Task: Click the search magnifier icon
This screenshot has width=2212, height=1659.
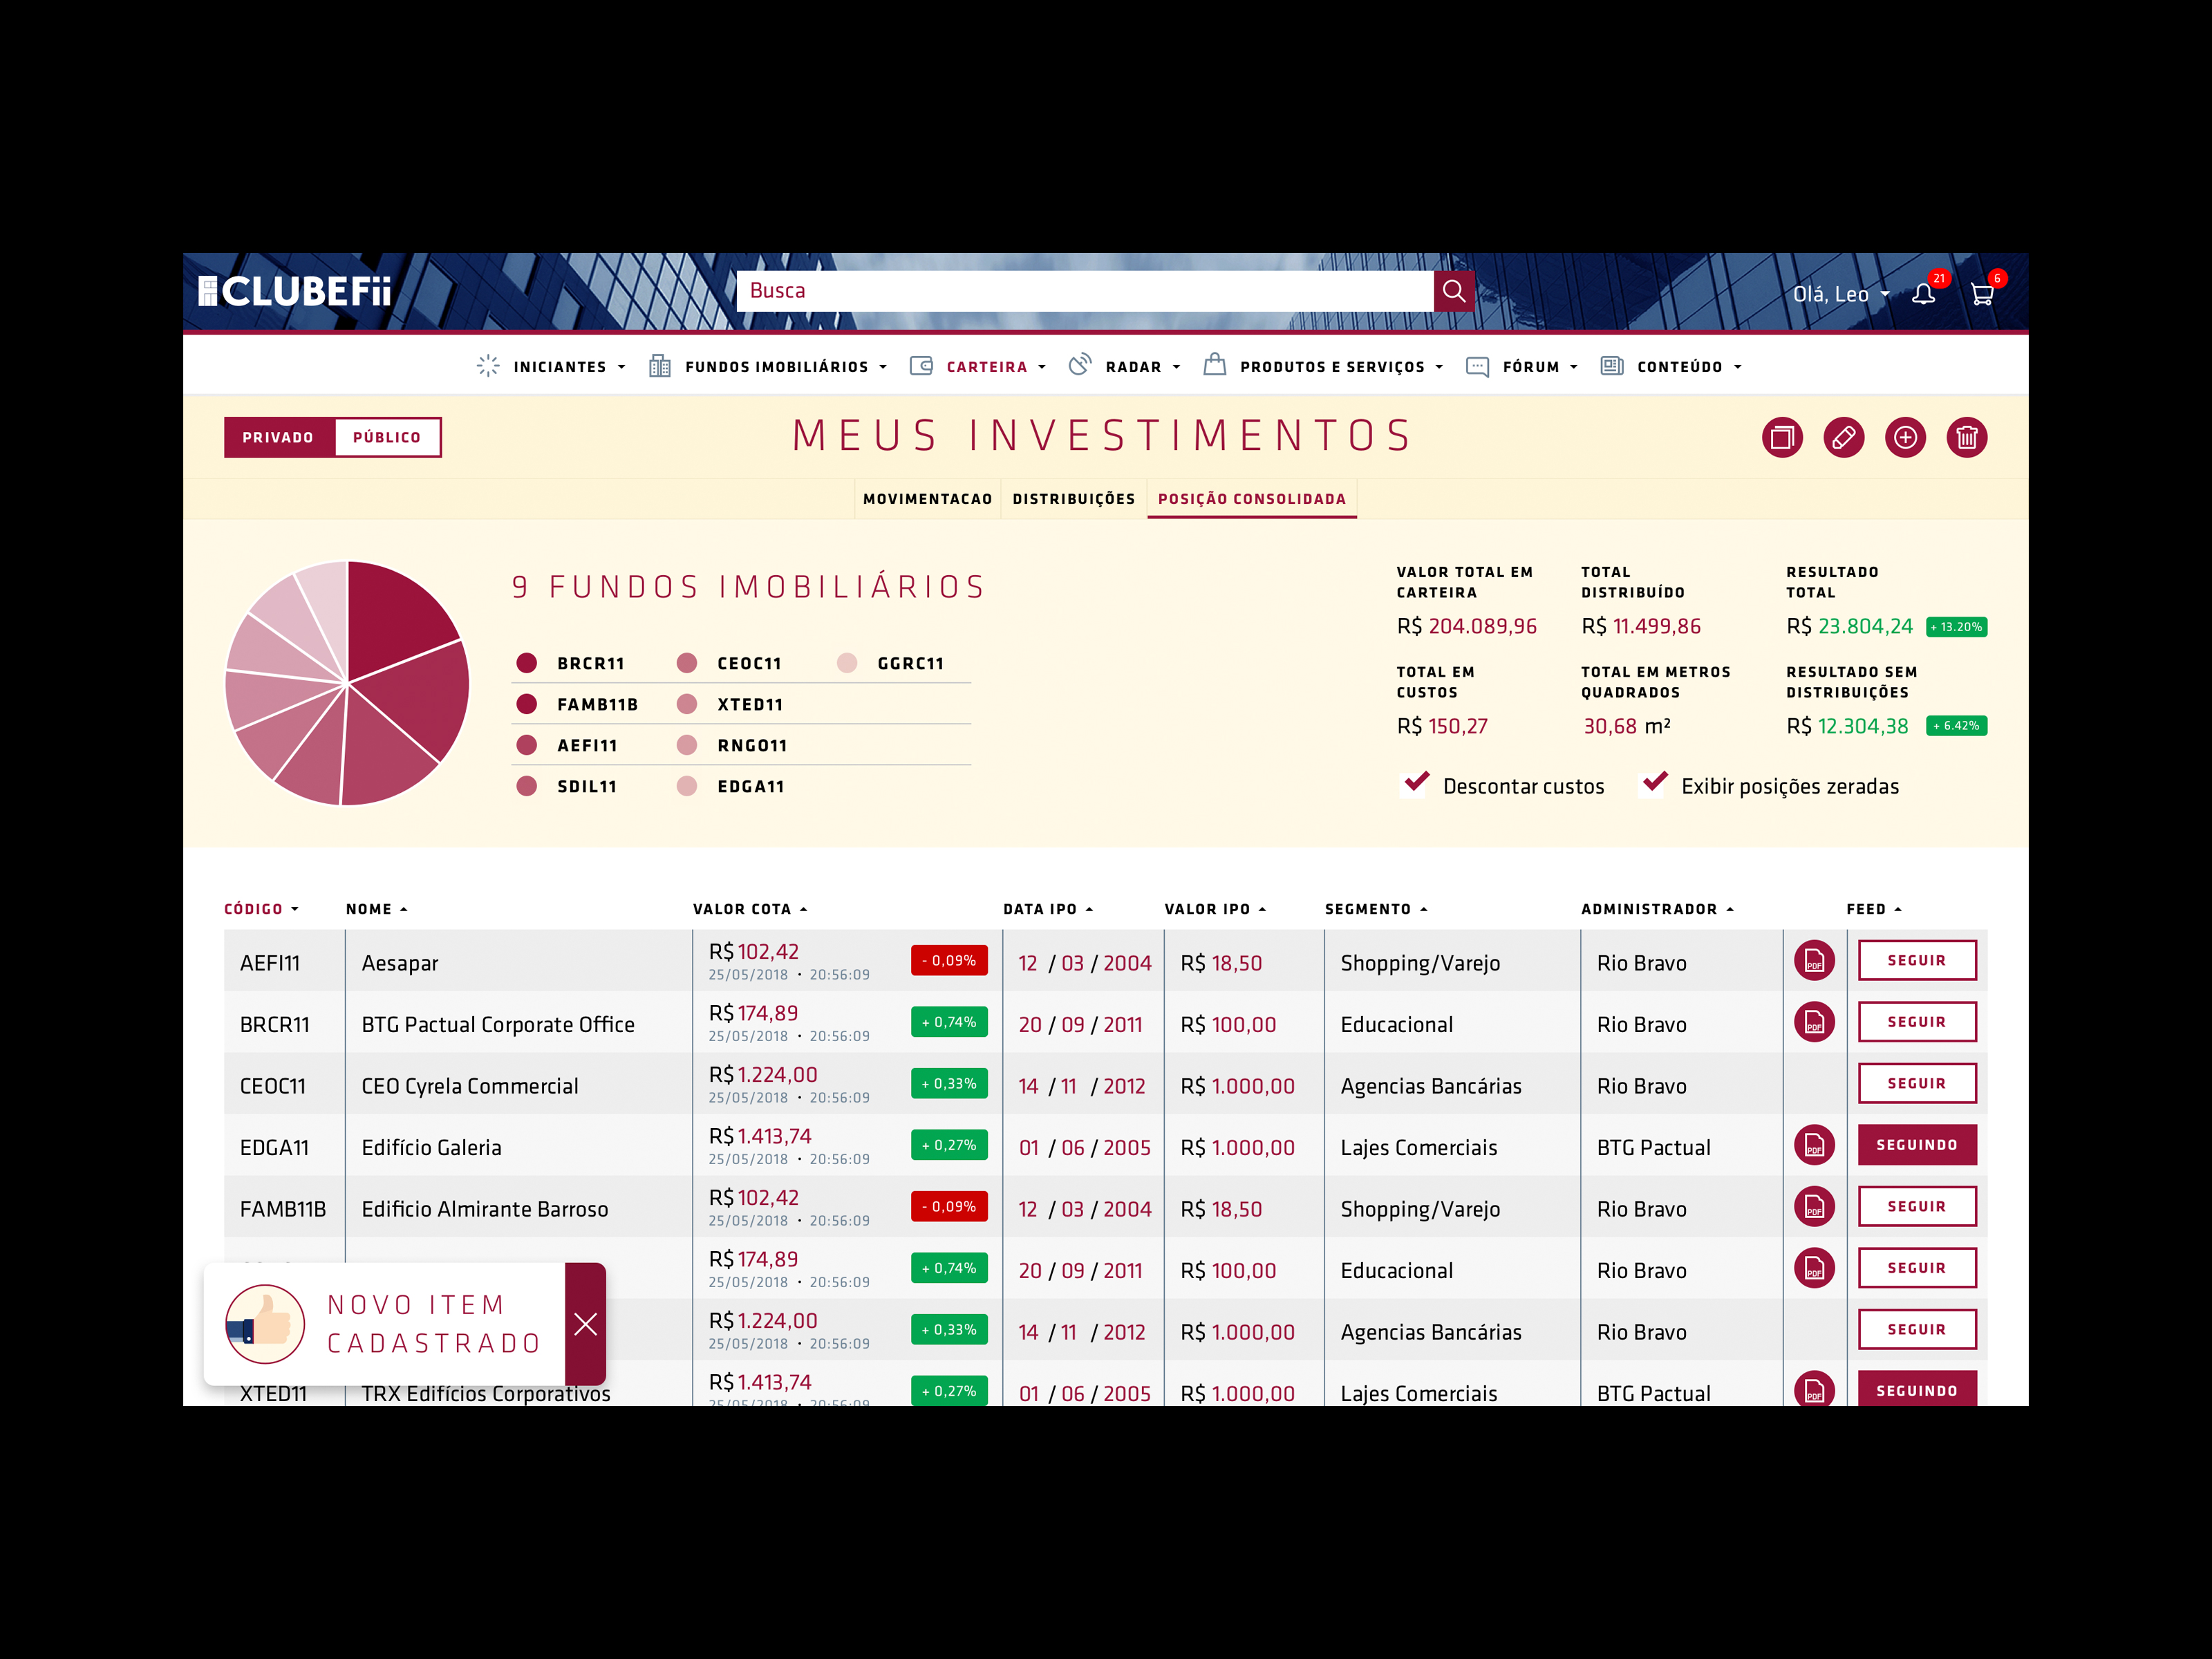Action: pyautogui.click(x=1455, y=291)
